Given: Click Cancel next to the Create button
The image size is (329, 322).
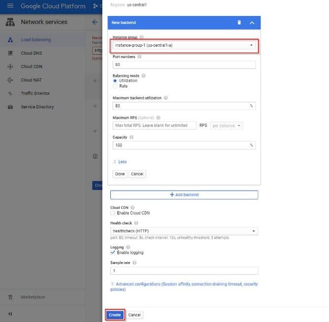Looking at the screenshot, I should (134, 315).
